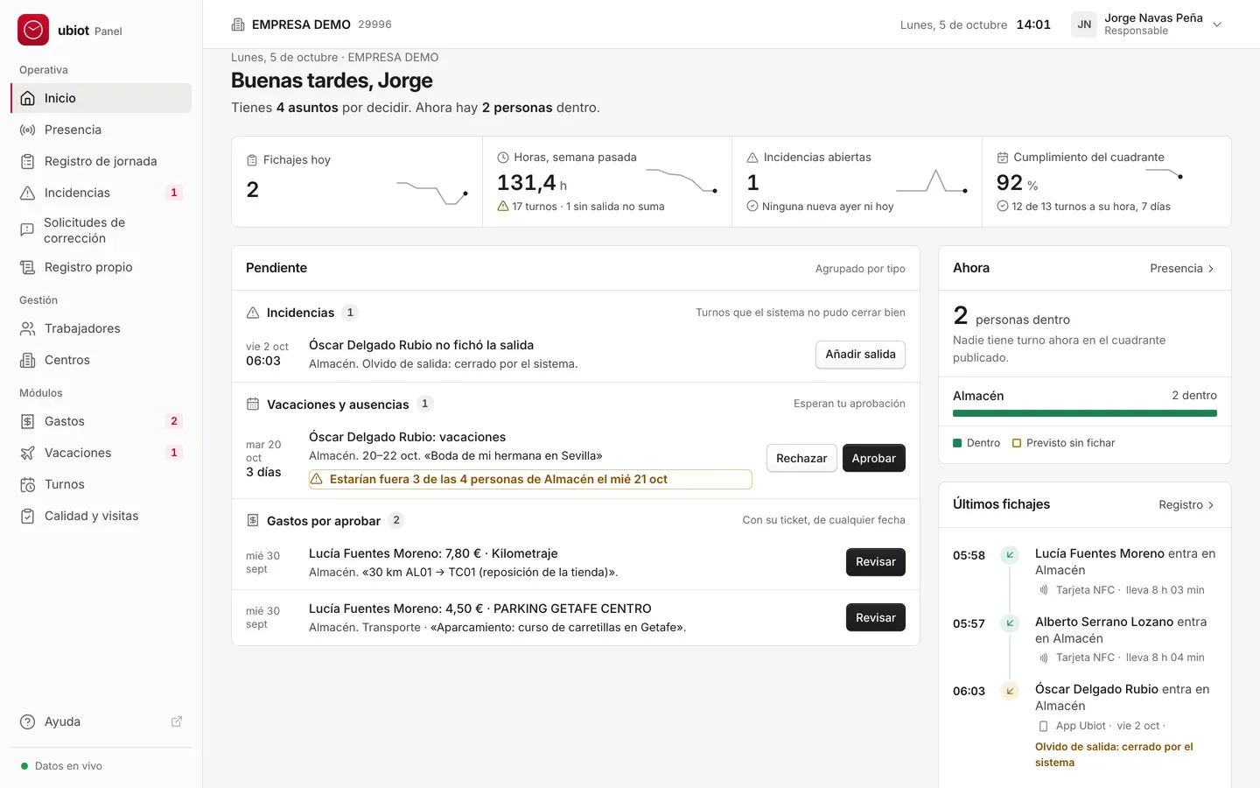Click the Registro propio icon

click(x=27, y=267)
